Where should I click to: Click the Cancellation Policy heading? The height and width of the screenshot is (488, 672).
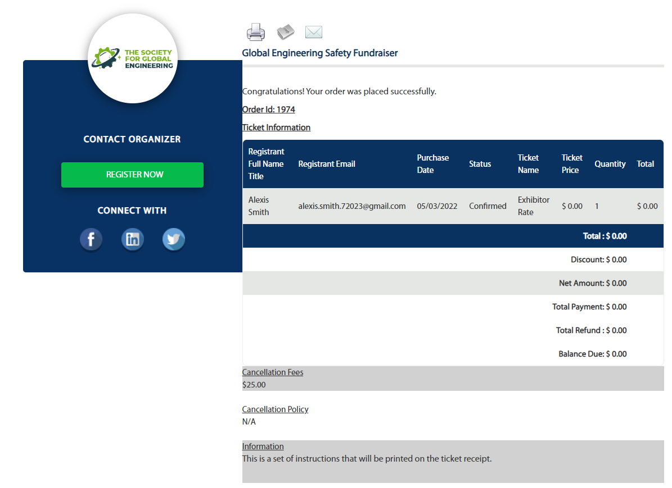pos(275,409)
